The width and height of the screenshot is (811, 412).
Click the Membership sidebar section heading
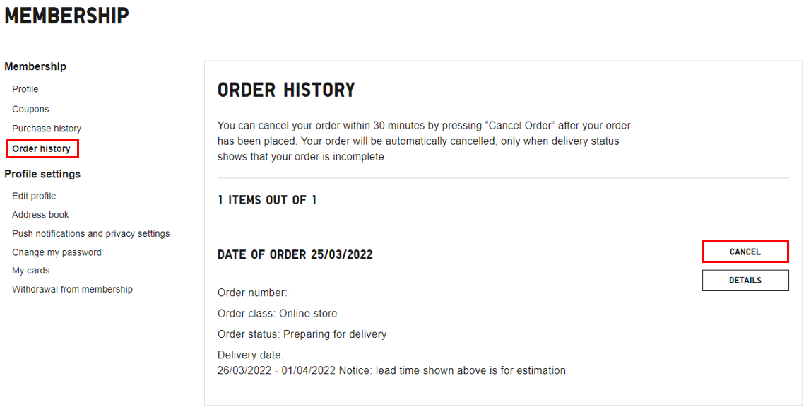(35, 66)
